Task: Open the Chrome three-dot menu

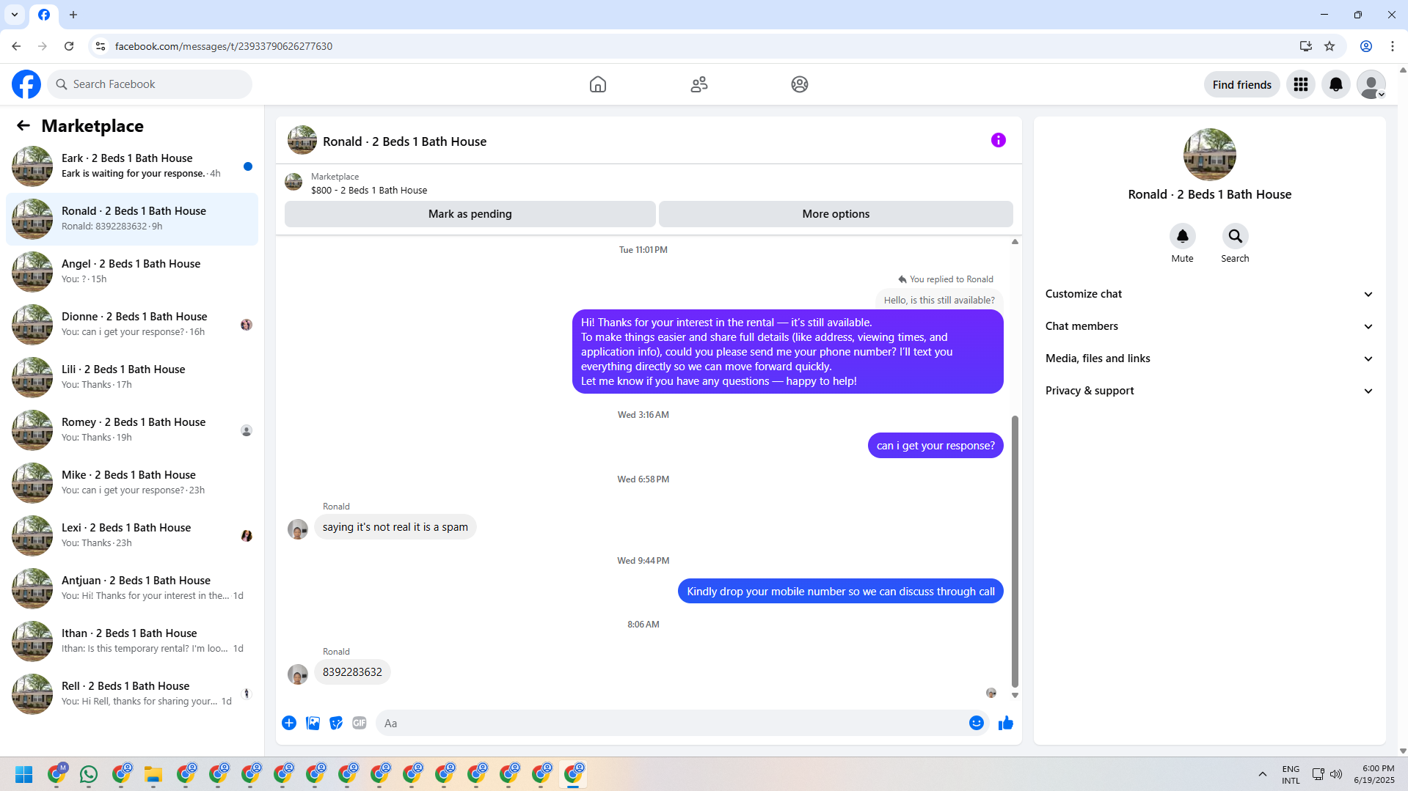Action: pos(1393,46)
